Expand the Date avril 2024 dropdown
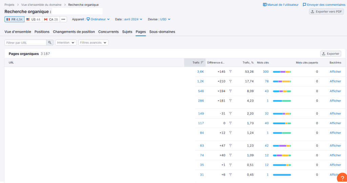Viewport: 347px width, 183px height. tap(133, 19)
